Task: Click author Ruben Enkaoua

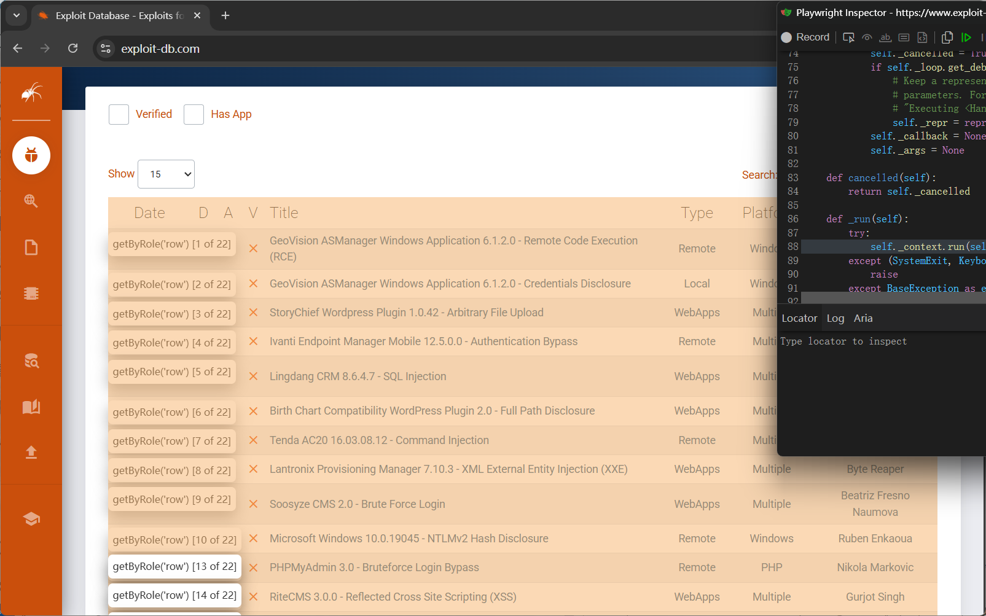Action: 875,539
